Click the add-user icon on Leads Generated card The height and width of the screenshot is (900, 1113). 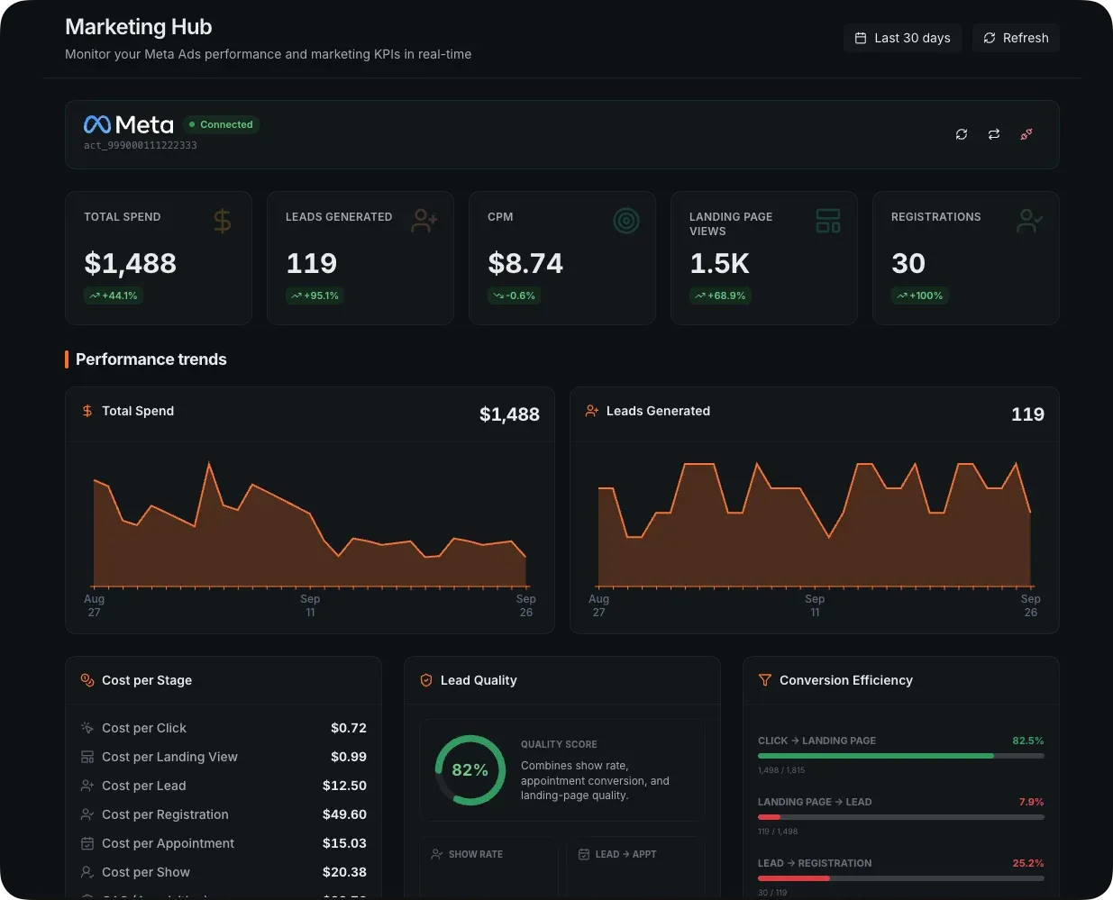tap(424, 221)
